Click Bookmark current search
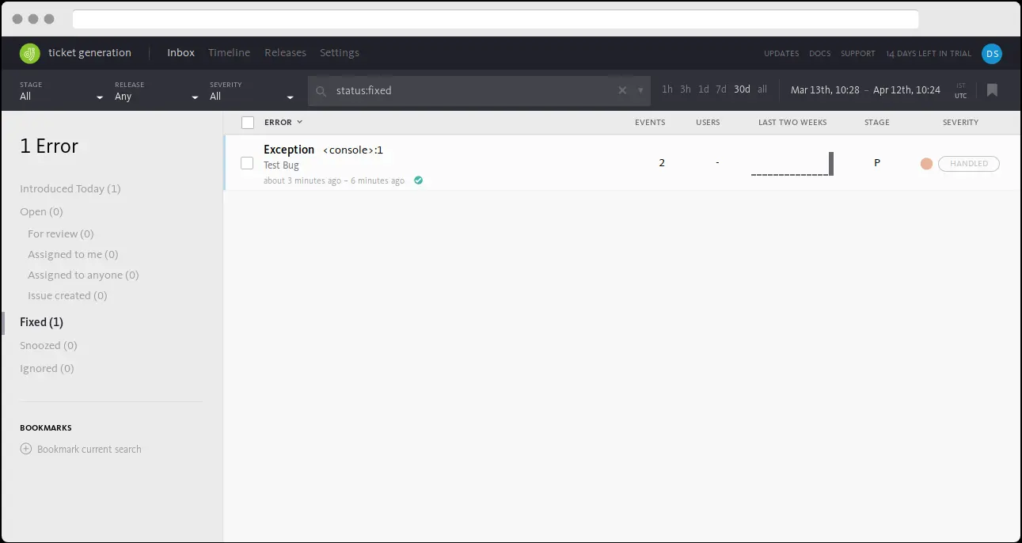 pyautogui.click(x=89, y=449)
